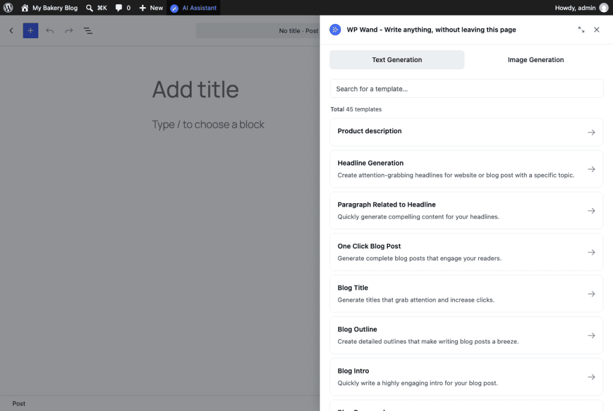Click the undo arrow icon
Screen dimensions: 613x411
click(x=50, y=30)
